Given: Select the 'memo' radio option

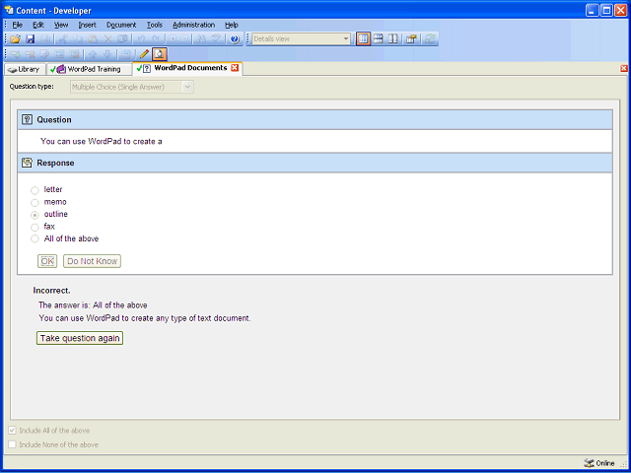Looking at the screenshot, I should (x=35, y=202).
